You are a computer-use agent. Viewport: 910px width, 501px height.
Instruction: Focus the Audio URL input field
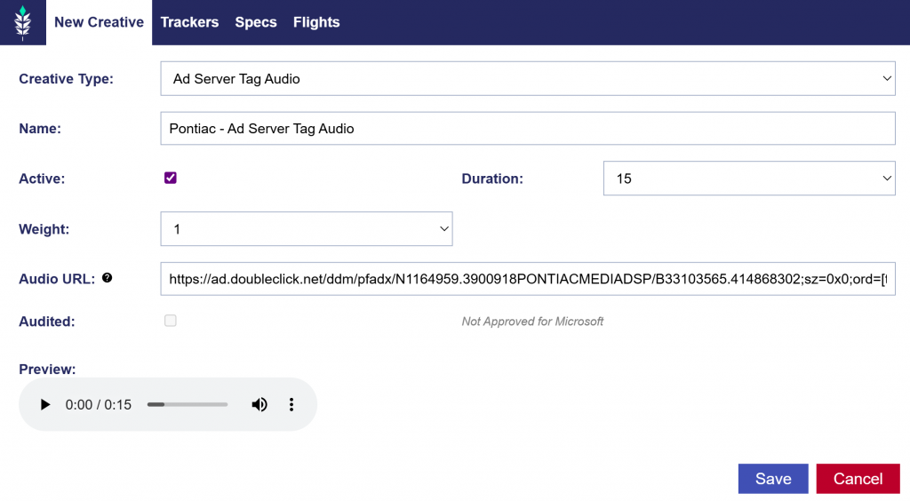(x=528, y=279)
